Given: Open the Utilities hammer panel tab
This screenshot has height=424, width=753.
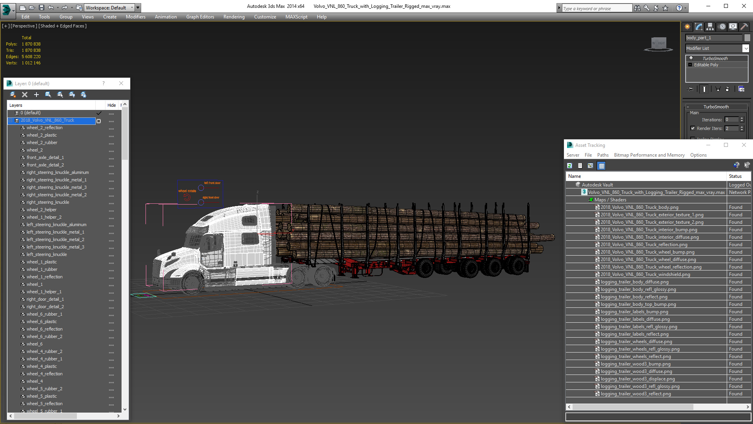Looking at the screenshot, I should [x=744, y=27].
